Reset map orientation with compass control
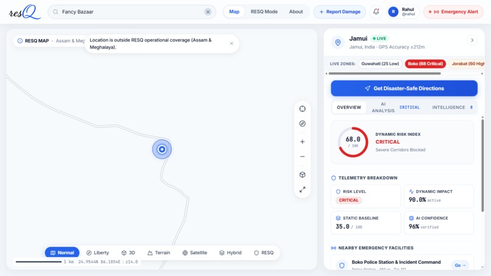Viewport: 491px width, 276px height. 303,124
